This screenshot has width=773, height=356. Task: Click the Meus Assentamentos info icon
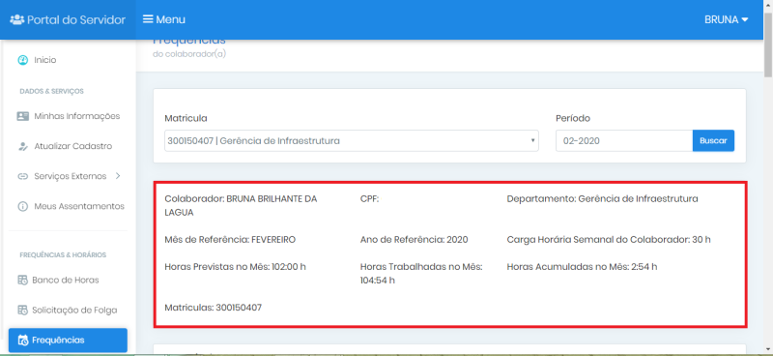pos(22,206)
